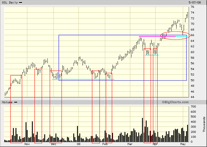Select price axis label 64

pyautogui.click(x=192, y=41)
